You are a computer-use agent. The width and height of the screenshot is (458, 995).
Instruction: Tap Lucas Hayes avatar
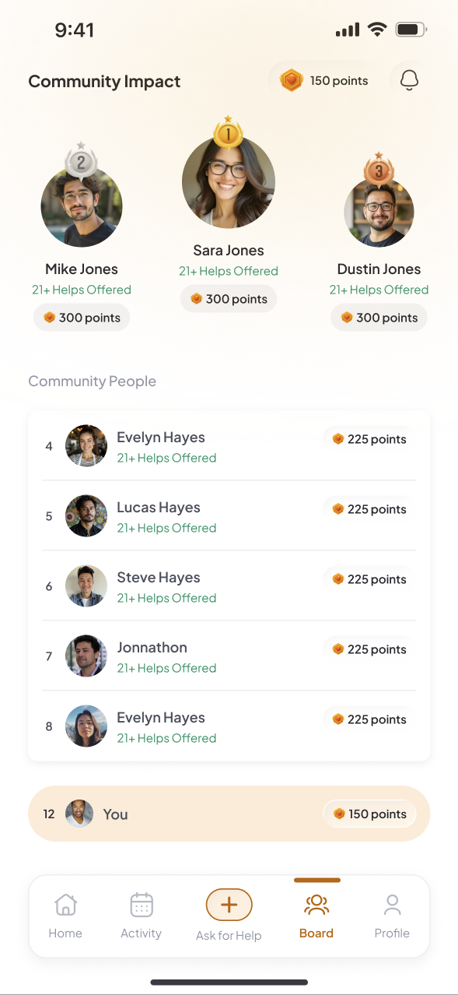click(x=86, y=516)
